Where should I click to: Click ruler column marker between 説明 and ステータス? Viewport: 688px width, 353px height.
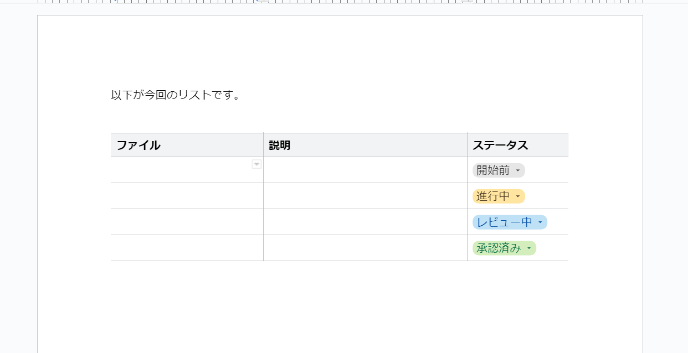466,2
